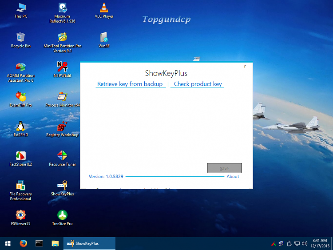Image resolution: width=333 pixels, height=250 pixels.
Task: Open FSViewer55 desktop icon
Action: click(20, 218)
